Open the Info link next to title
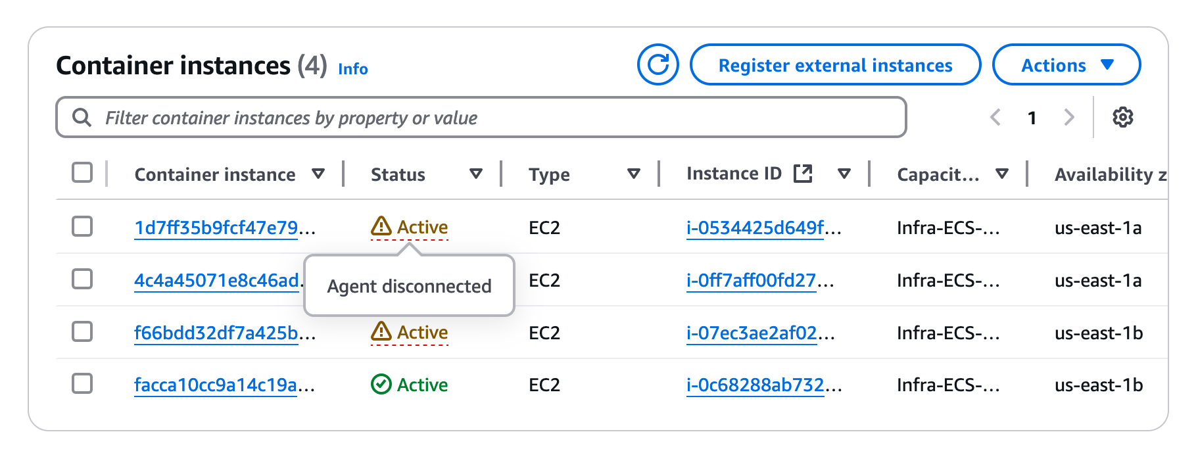Screen dimensions: 1198x455 (x=352, y=69)
